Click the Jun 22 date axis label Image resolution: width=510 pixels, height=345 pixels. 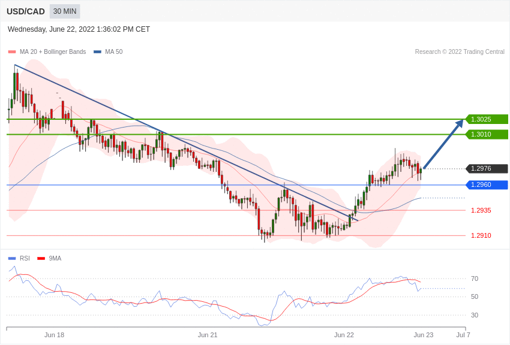(344, 335)
